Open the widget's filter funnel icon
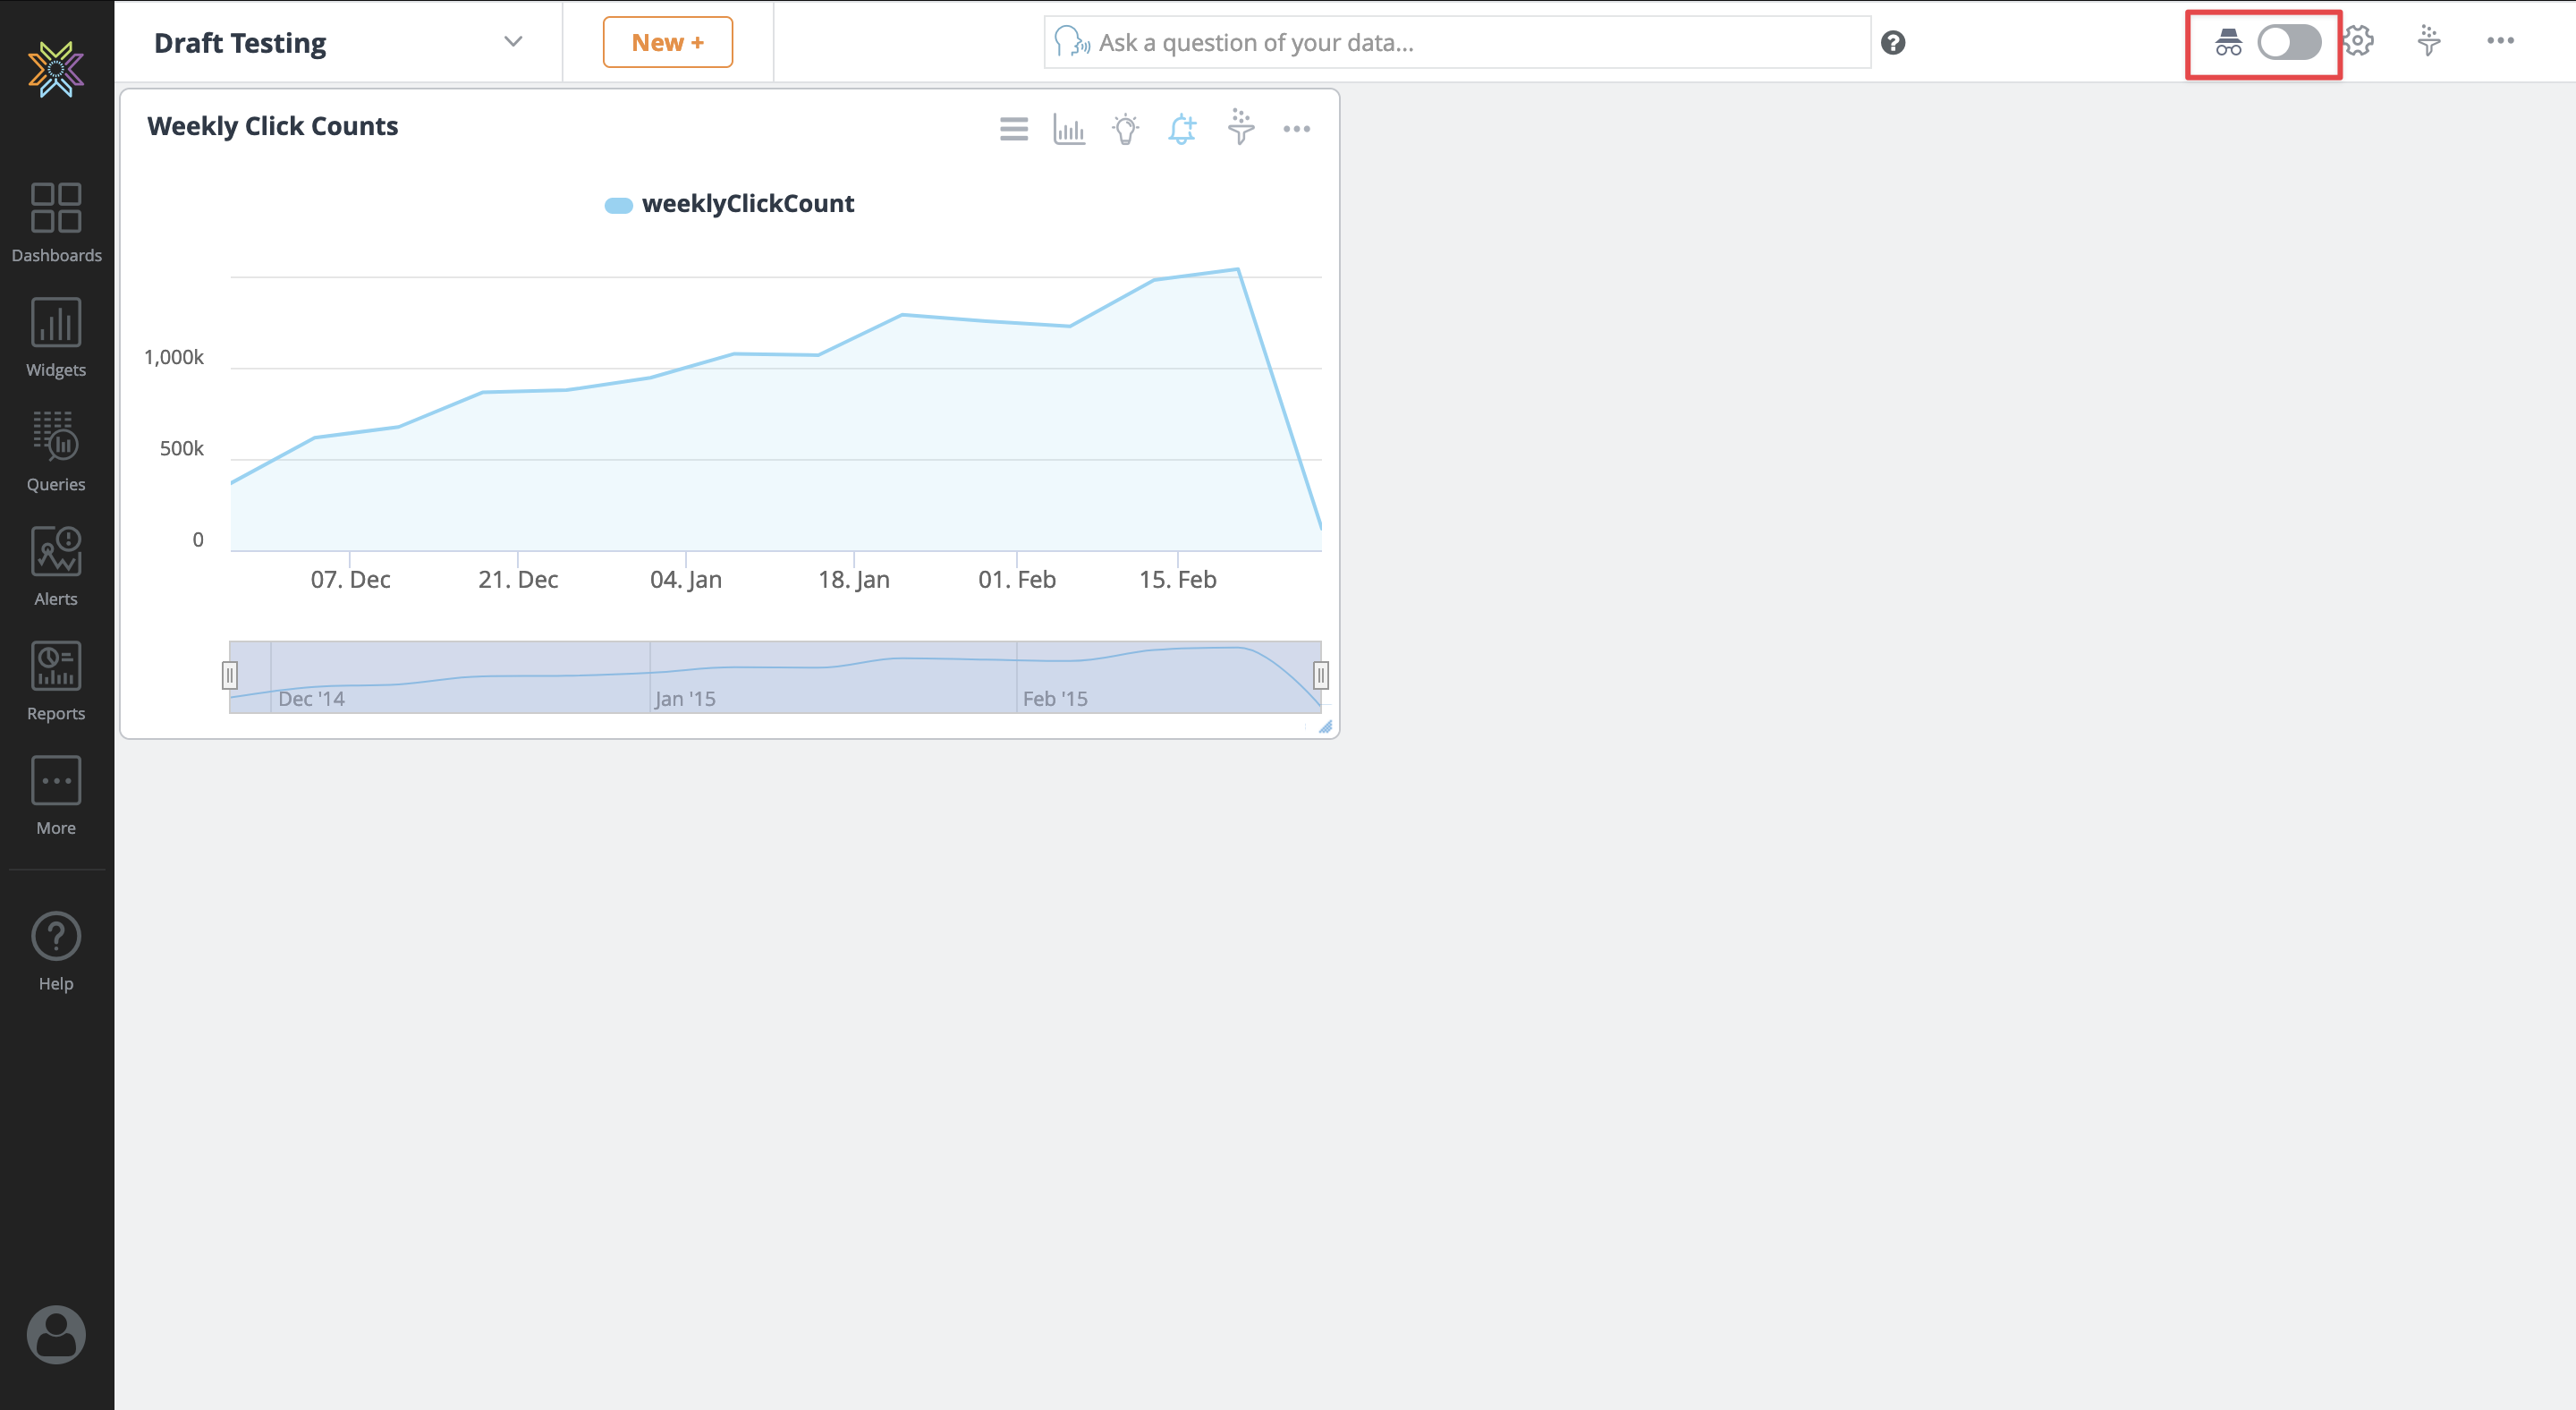Screen dimensions: 2576x1410 tap(1240, 127)
